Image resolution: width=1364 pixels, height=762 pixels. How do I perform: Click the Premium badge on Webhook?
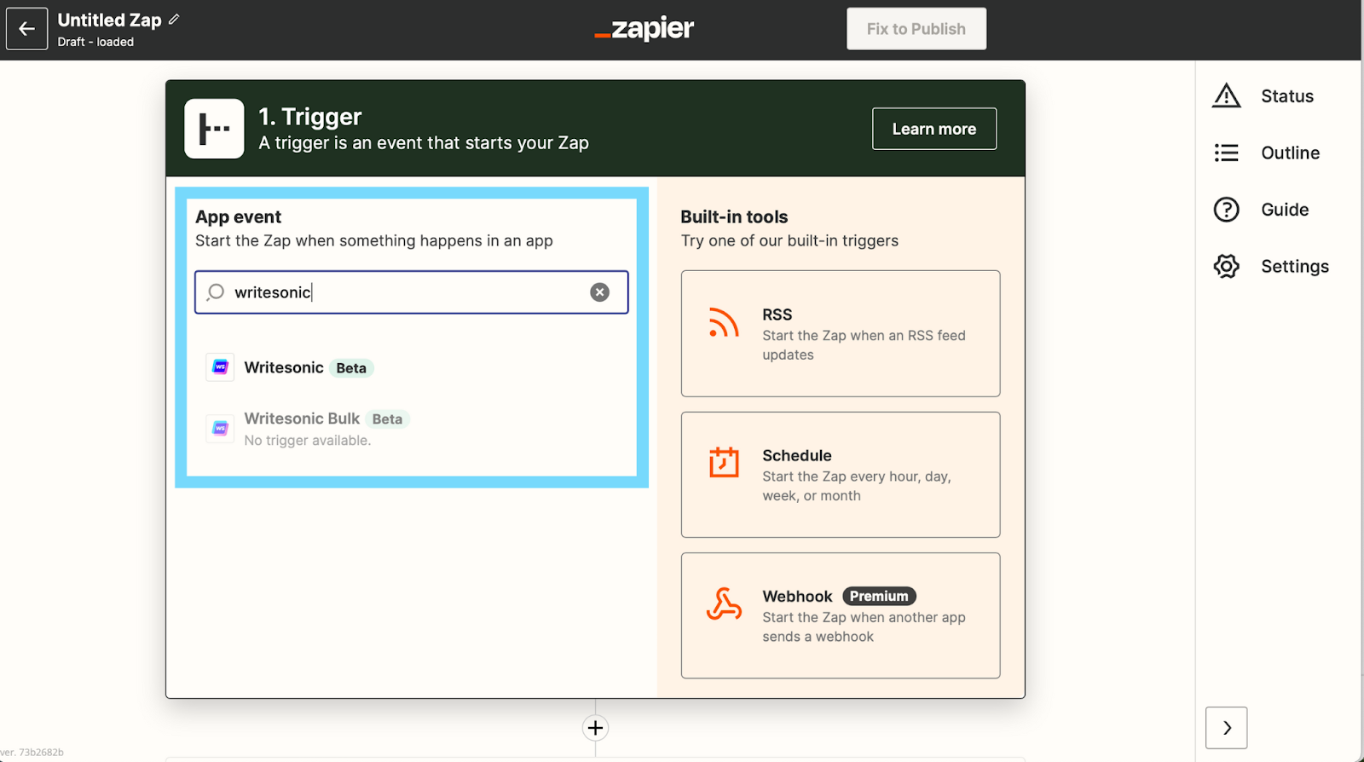(879, 597)
